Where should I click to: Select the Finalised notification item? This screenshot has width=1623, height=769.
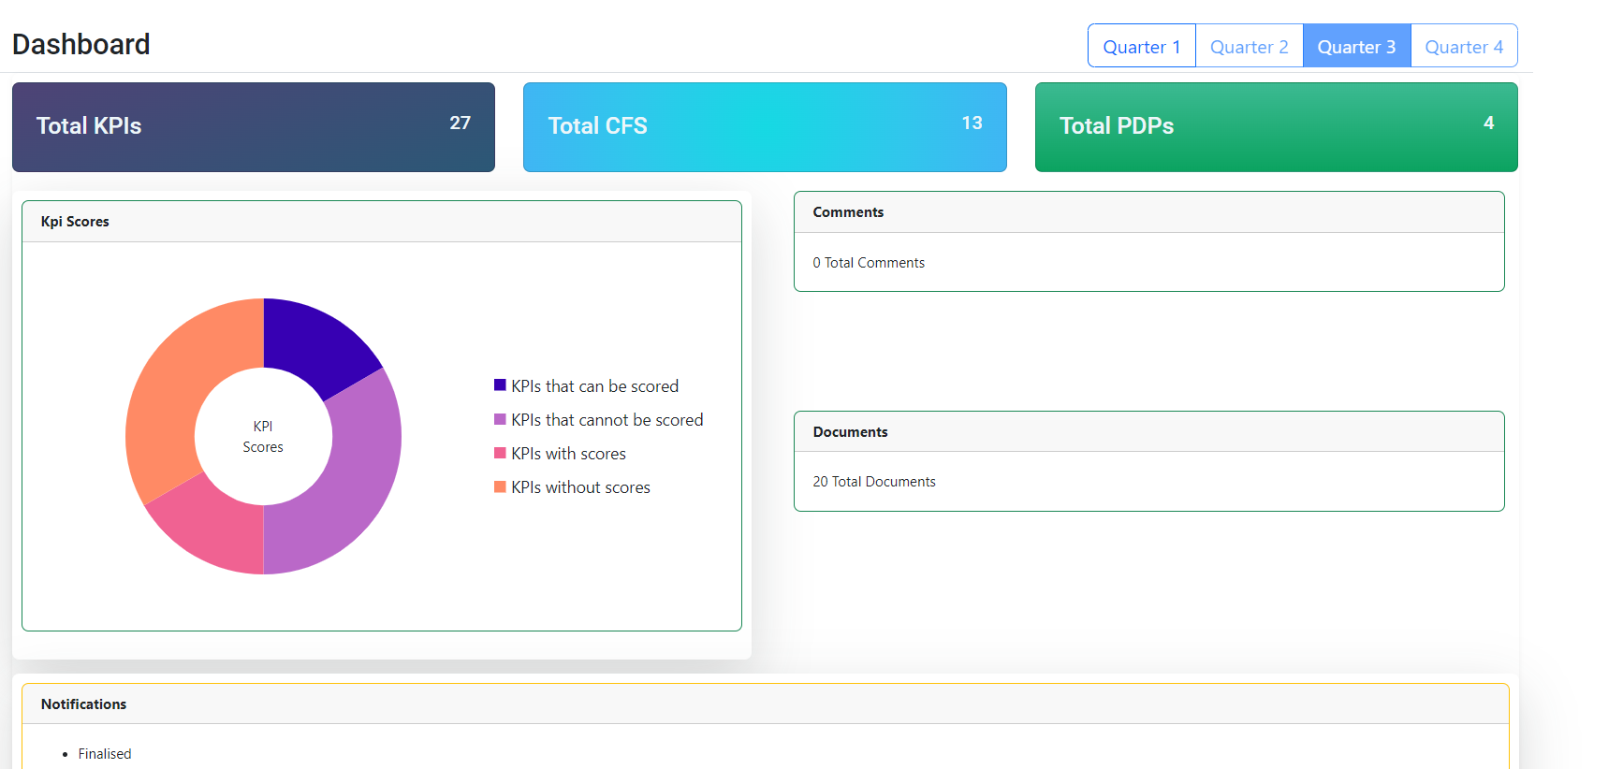tap(104, 754)
